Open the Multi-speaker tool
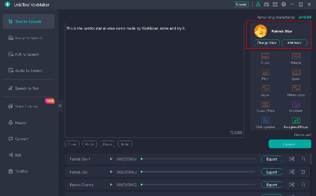This screenshot has height=196, width=316. [x=265, y=121]
